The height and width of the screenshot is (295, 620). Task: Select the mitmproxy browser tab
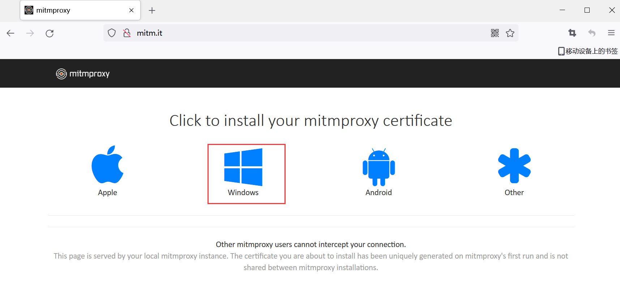(80, 10)
